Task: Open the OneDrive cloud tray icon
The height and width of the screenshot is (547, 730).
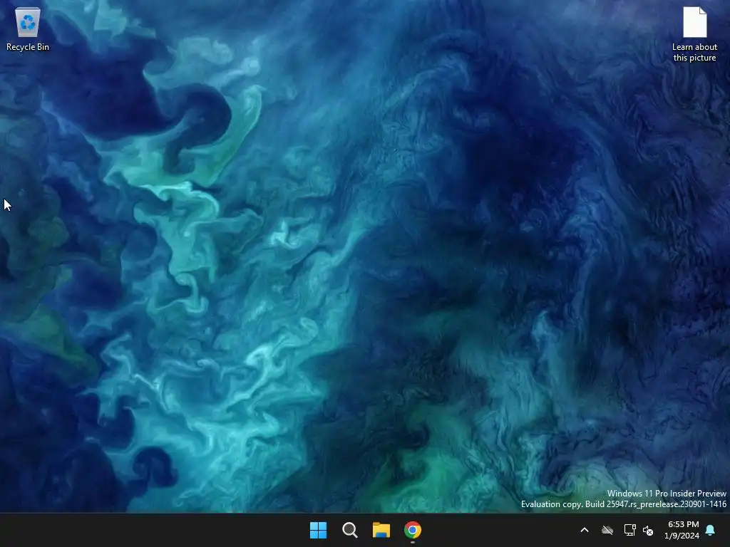Action: [x=607, y=530]
